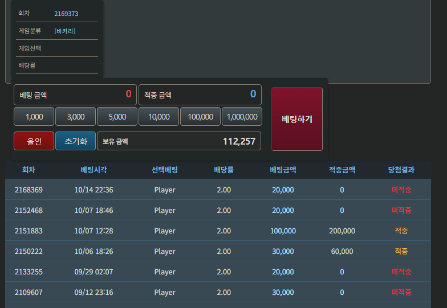Click the 배당률 label in info panel
The height and width of the screenshot is (308, 447).
(x=27, y=65)
